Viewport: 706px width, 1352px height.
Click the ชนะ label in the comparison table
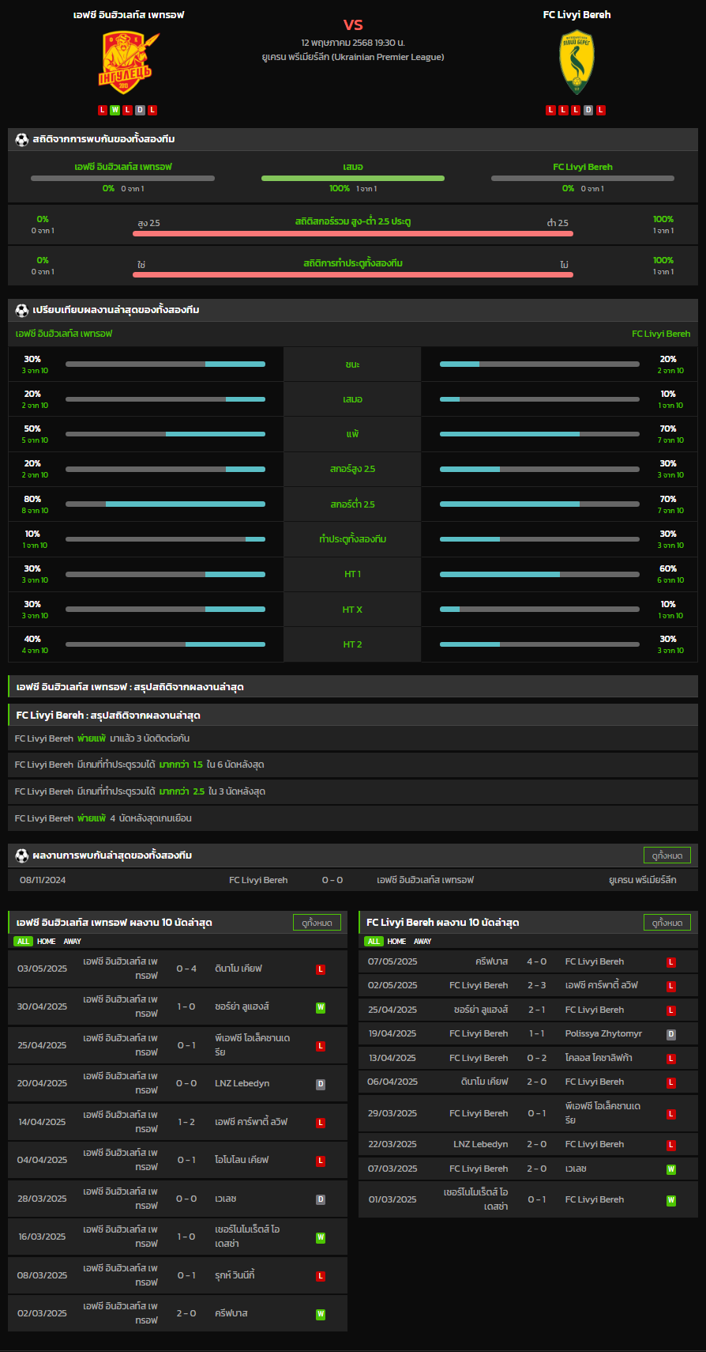(x=353, y=364)
